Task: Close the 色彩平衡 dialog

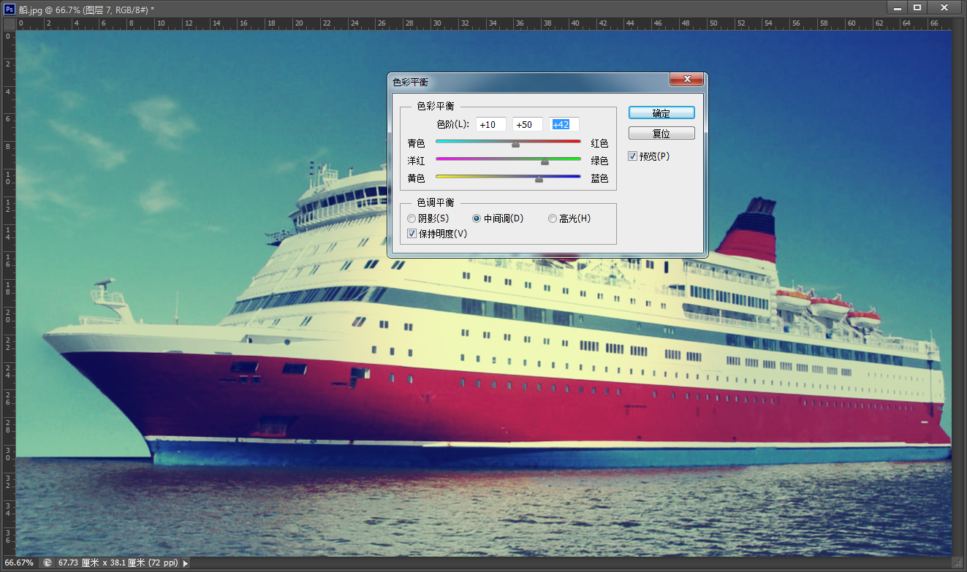Action: pos(686,79)
